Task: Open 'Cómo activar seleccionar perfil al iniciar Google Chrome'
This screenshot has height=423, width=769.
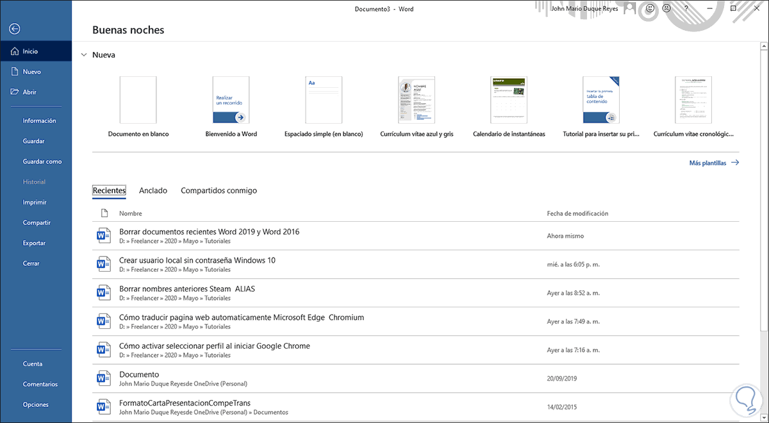Action: (215, 346)
